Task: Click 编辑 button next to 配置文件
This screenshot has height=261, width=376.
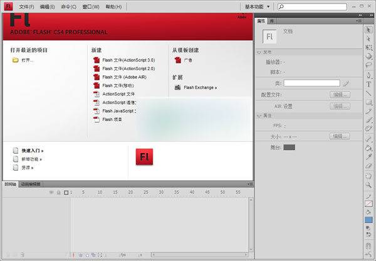Action: pos(340,95)
